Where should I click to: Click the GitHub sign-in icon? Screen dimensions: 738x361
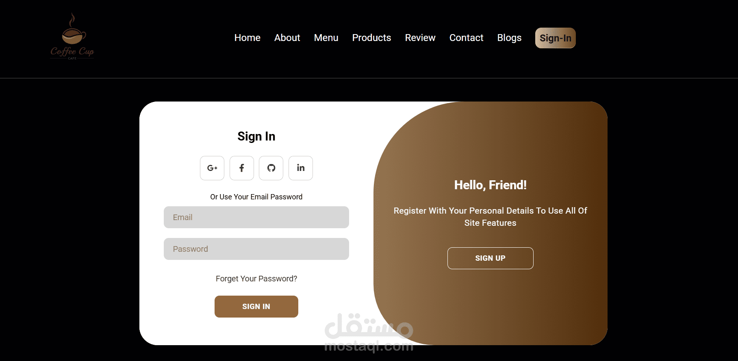pyautogui.click(x=271, y=168)
